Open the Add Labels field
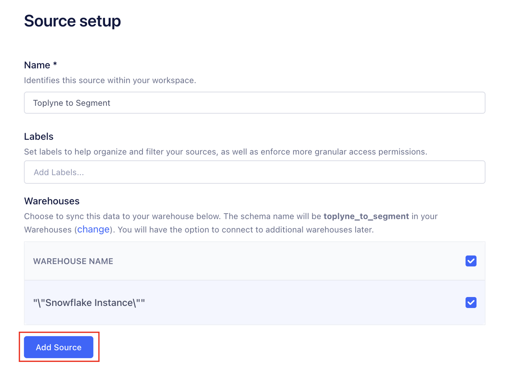This screenshot has height=385, width=510. [254, 172]
